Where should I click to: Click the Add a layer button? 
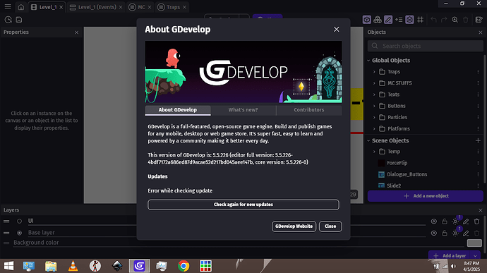(450, 255)
